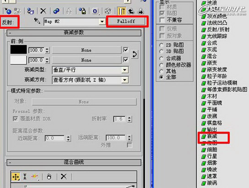Click the Go to Parent icon
Viewport: 249px width, 188px height.
click(131, 11)
